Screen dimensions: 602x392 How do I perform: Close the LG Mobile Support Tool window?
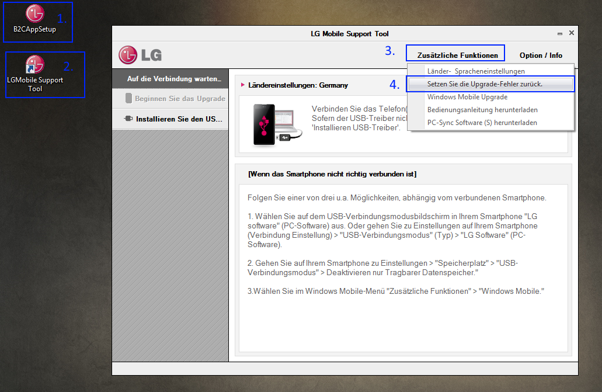click(x=571, y=33)
